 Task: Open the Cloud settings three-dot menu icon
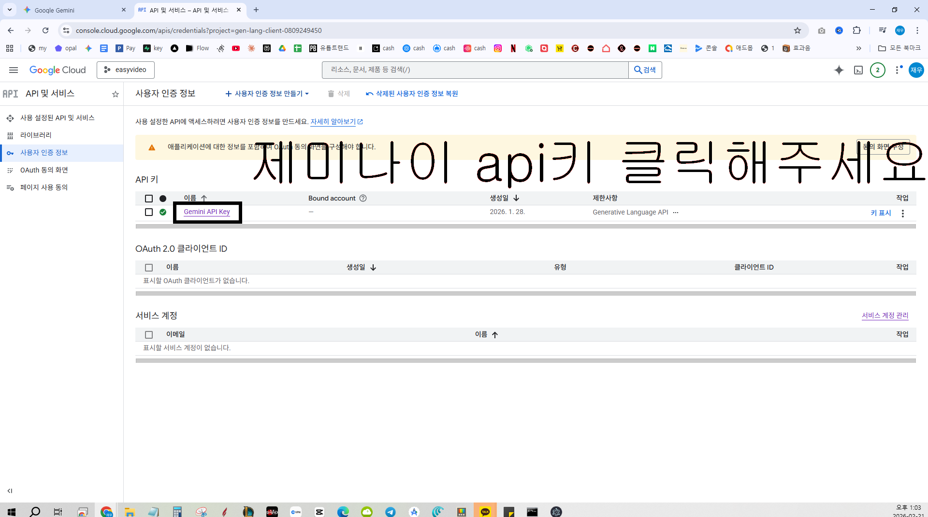(898, 70)
